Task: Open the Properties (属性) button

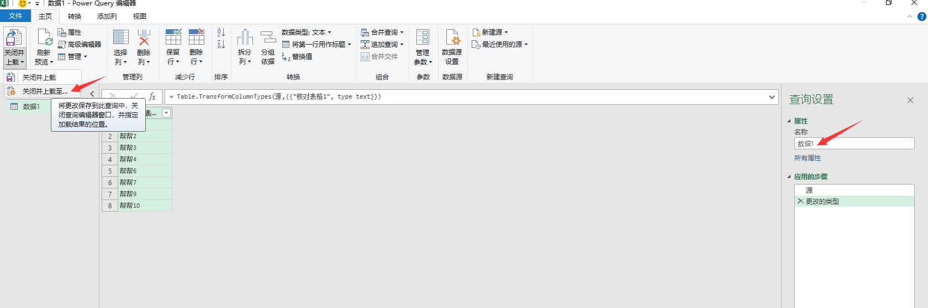Action: (x=70, y=33)
